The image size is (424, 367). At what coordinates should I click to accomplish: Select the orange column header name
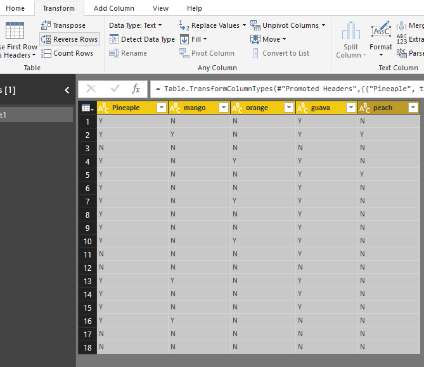coord(257,108)
